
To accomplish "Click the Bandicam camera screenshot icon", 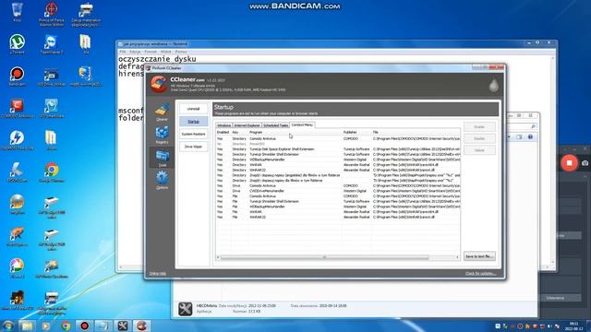I will pyautogui.click(x=585, y=163).
